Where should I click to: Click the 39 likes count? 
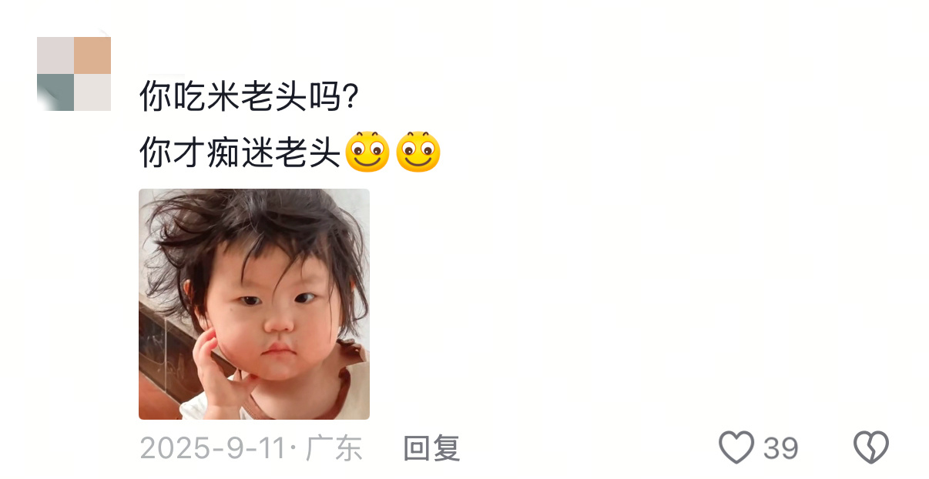point(781,448)
